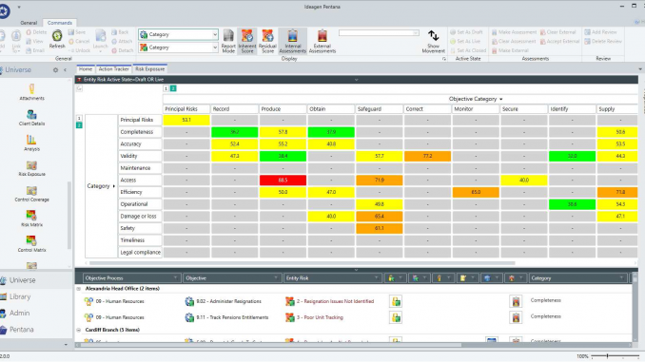Open the Objective column filter dropdown
This screenshot has width=645, height=362.
point(276,278)
